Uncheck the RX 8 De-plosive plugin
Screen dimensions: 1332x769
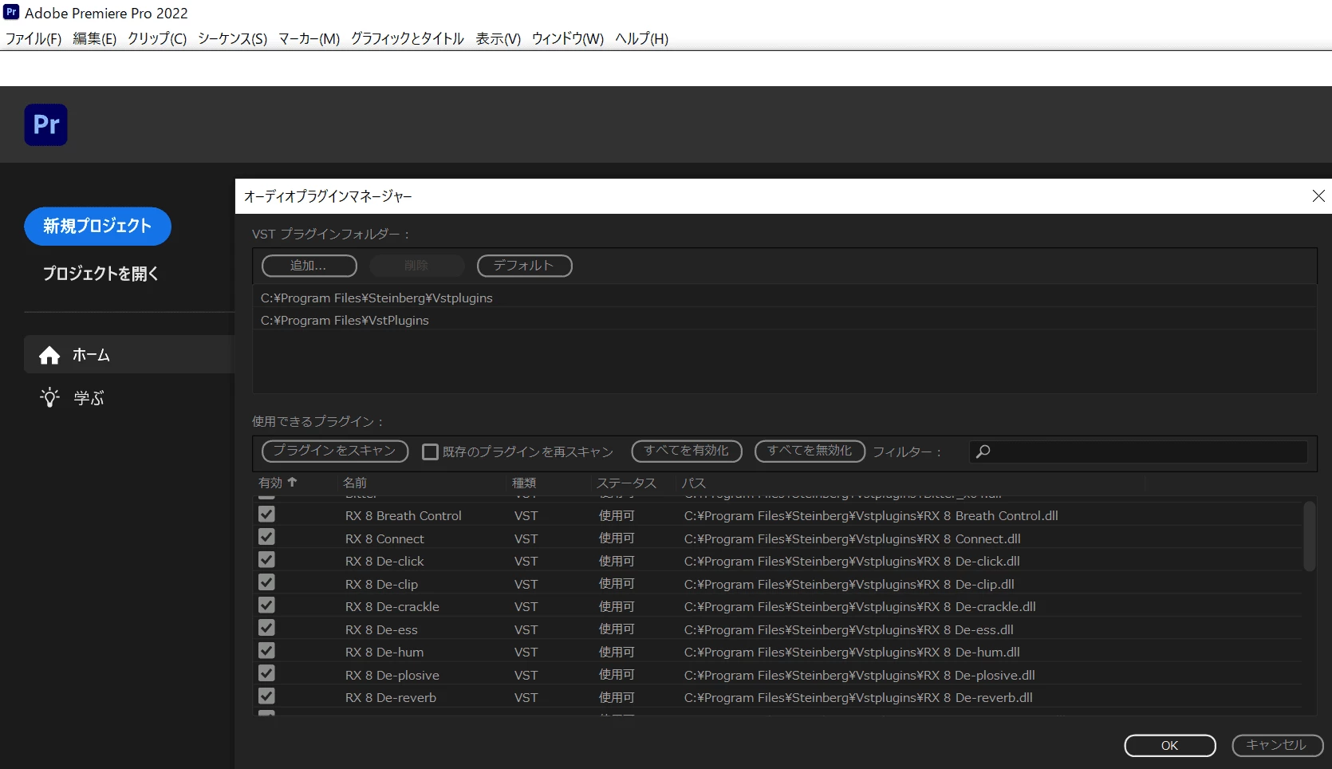pyautogui.click(x=266, y=674)
